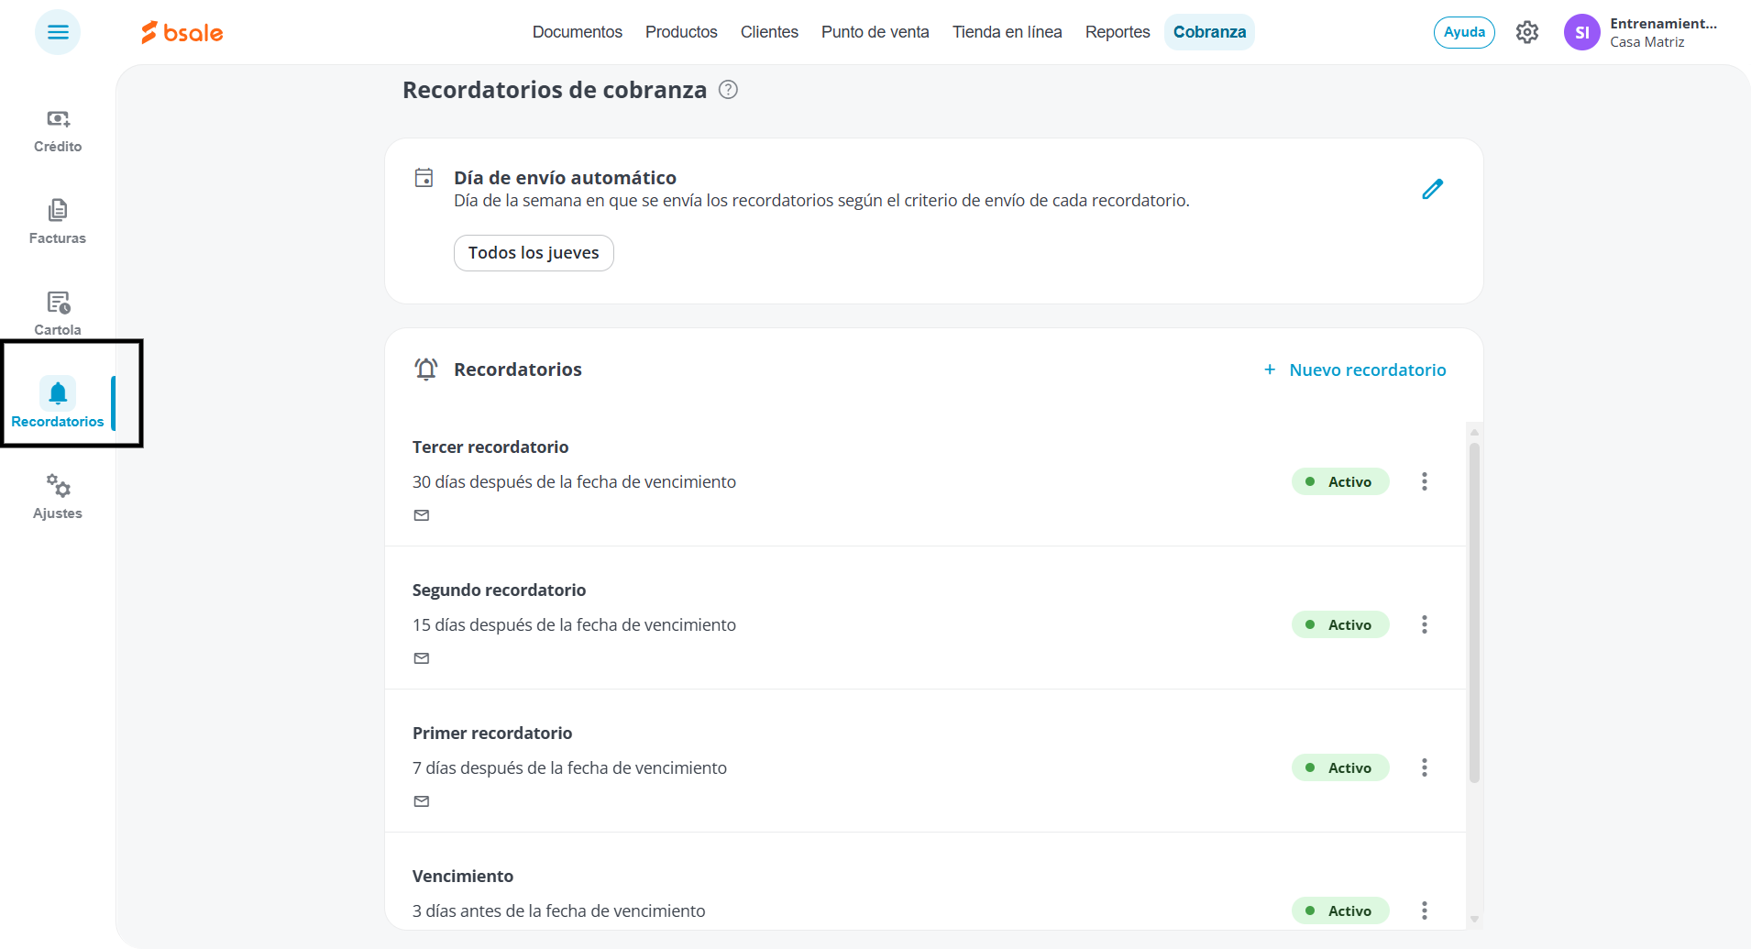This screenshot has height=949, width=1751.
Task: Go to the bsale logo home
Action: [182, 32]
